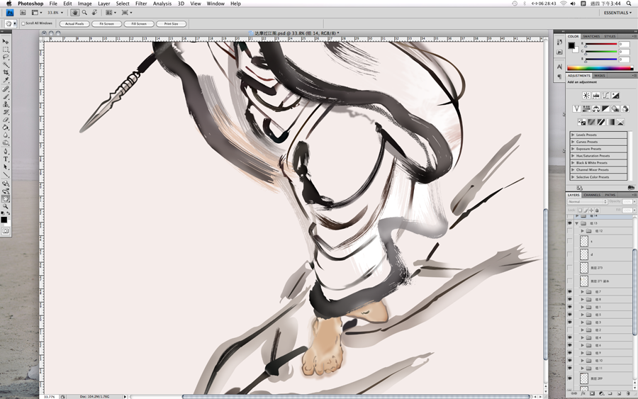
Task: Click the Rotate View icon in application bar
Action: [94, 13]
